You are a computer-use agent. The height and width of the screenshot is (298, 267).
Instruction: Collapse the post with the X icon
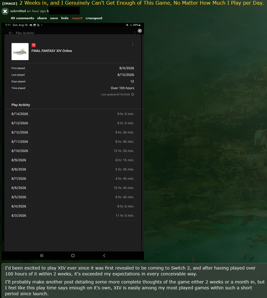pyautogui.click(x=5, y=11)
